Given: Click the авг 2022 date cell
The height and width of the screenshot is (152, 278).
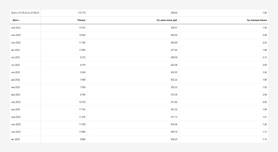Looking at the screenshot, I should [x=15, y=50].
